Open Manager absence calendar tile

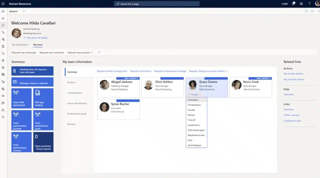coord(32,82)
